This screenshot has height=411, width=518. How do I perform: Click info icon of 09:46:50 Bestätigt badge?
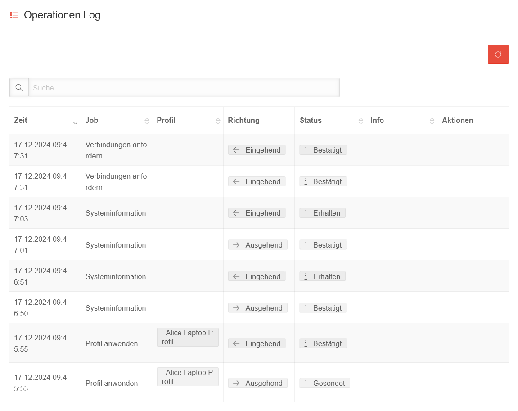306,308
